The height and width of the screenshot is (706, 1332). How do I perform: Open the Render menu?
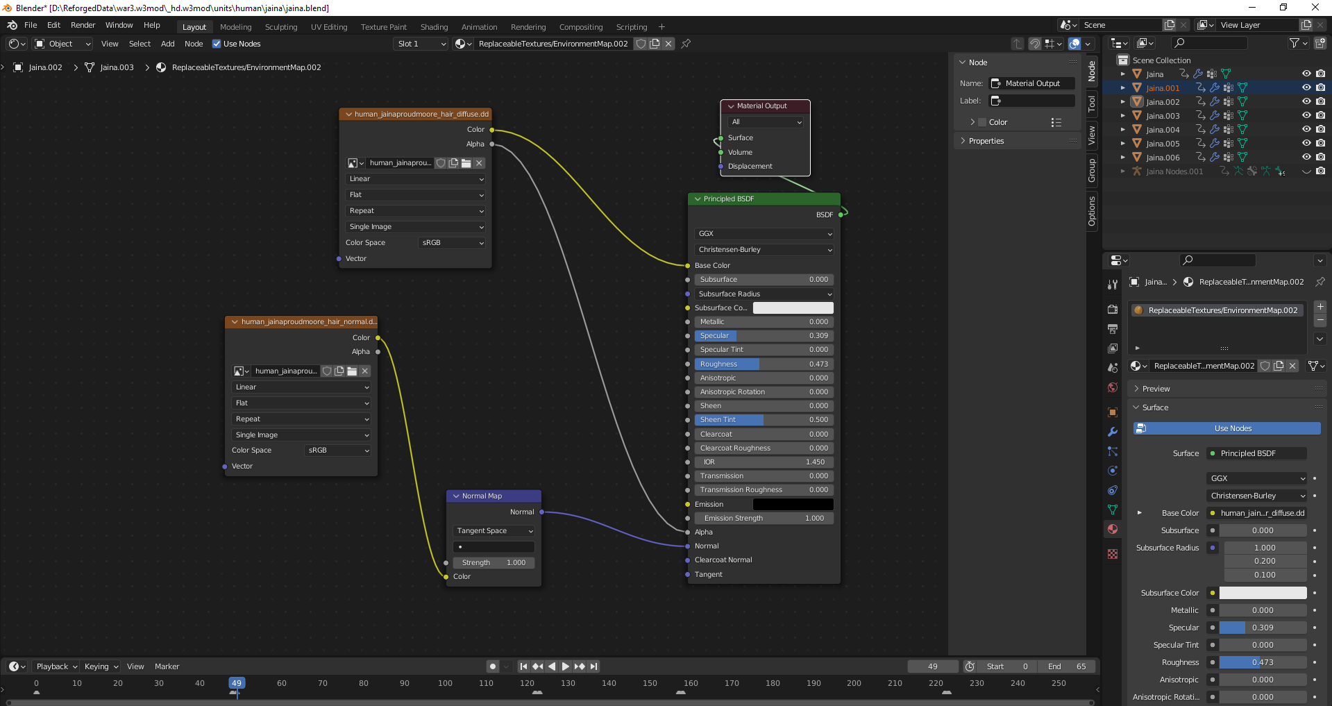tap(83, 25)
